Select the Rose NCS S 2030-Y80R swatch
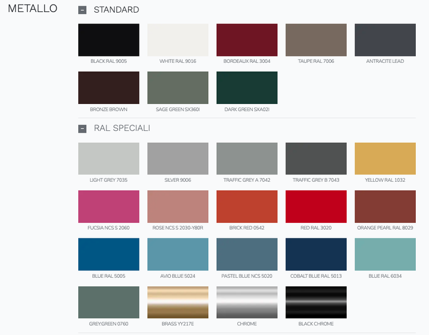The image size is (429, 335). click(178, 206)
